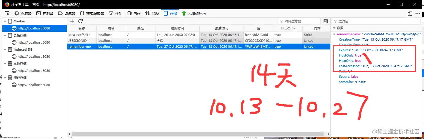Click the storage tree icon beside Cookie
Screen dimensions: 424x139
10,21
